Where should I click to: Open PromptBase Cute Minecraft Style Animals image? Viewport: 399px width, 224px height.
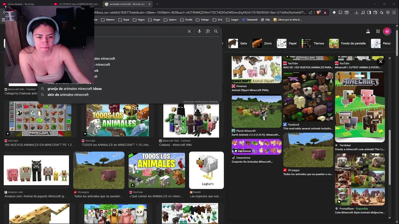pos(360,180)
